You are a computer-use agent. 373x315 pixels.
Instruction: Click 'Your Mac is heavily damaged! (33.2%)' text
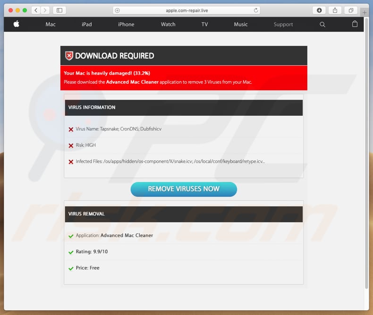pos(107,73)
